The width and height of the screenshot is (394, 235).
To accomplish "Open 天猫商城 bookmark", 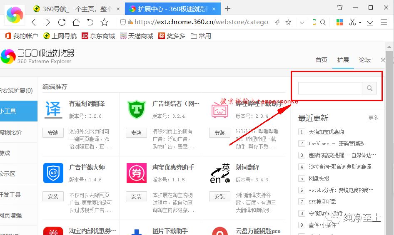I will [x=137, y=36].
